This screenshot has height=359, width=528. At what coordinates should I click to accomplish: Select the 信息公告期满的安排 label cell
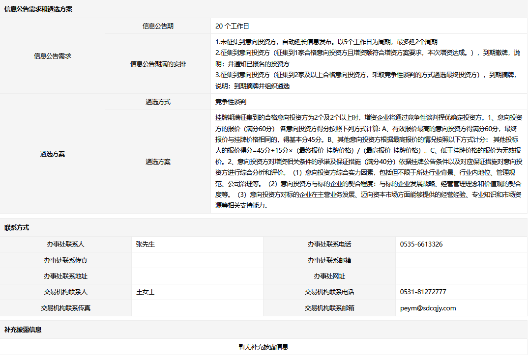click(158, 64)
